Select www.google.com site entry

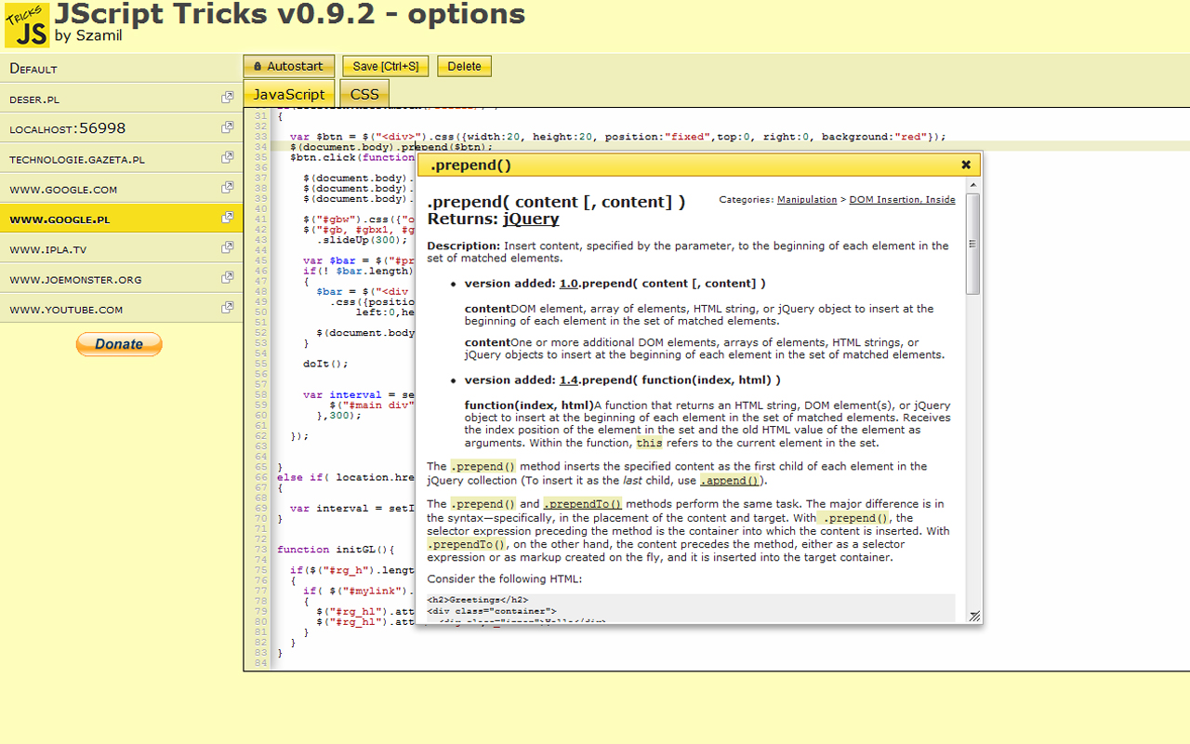pos(121,189)
